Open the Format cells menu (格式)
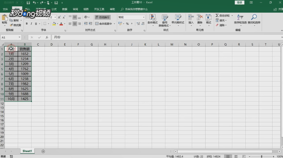Screen dimensions: 283x158 (x=208, y=20)
